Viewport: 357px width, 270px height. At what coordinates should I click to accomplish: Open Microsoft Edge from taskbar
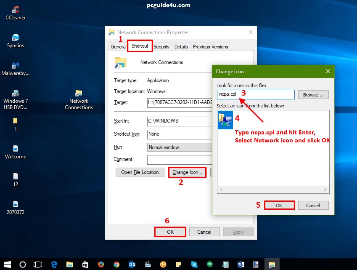point(54,265)
